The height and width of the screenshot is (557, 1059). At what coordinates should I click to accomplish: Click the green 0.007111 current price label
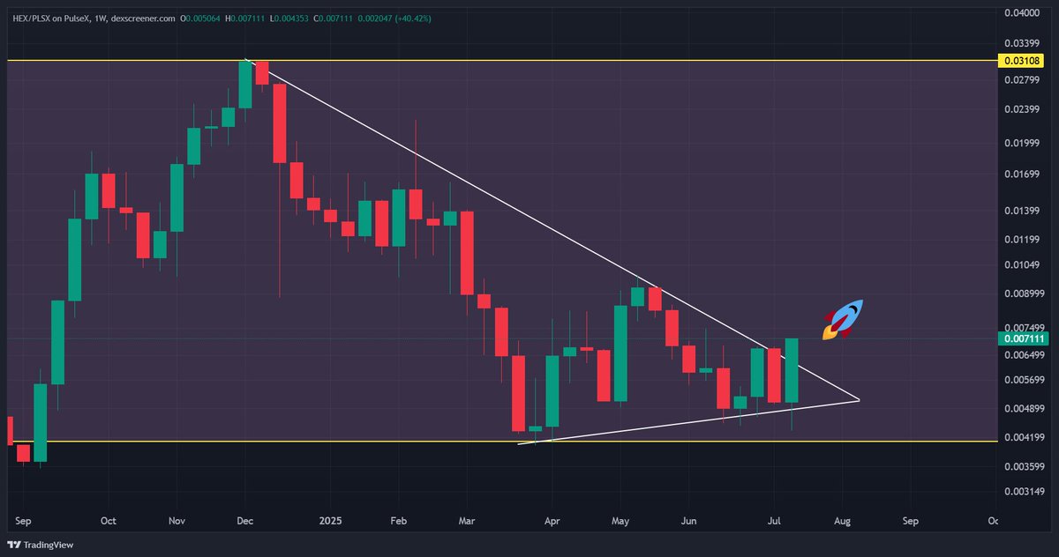[1021, 338]
